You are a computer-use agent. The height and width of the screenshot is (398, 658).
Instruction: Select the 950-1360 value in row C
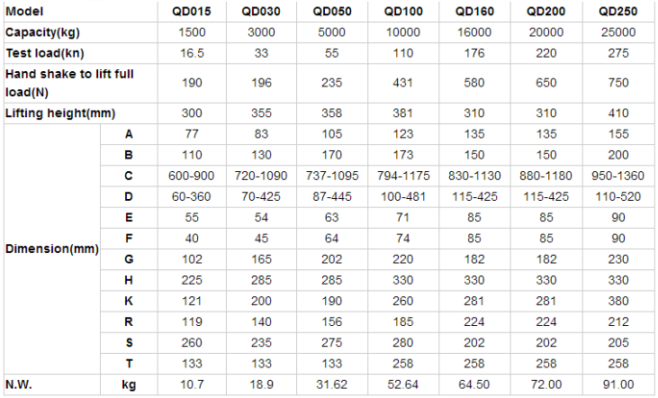pos(617,176)
